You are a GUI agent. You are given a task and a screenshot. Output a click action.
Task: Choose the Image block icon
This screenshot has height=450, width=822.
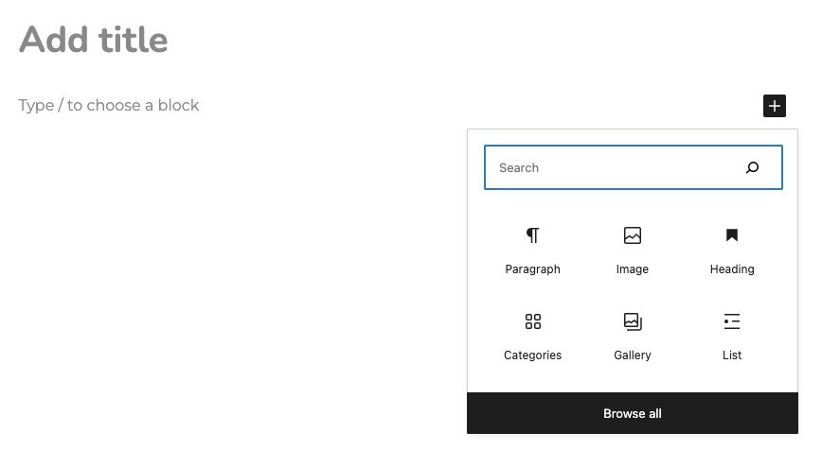click(633, 235)
